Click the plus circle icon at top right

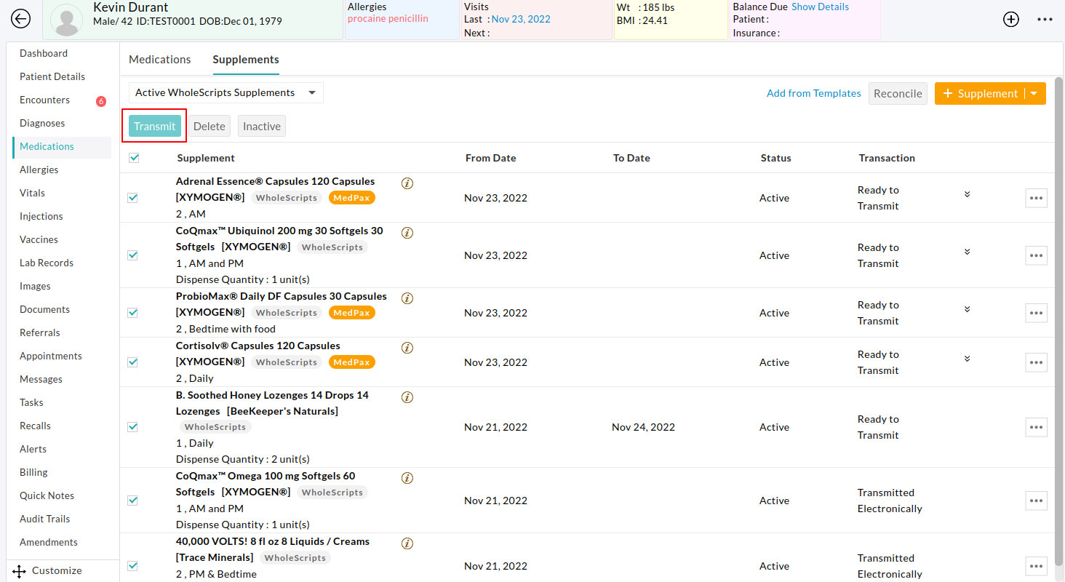(1011, 20)
